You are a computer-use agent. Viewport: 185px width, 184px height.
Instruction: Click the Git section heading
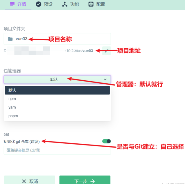point(6,134)
